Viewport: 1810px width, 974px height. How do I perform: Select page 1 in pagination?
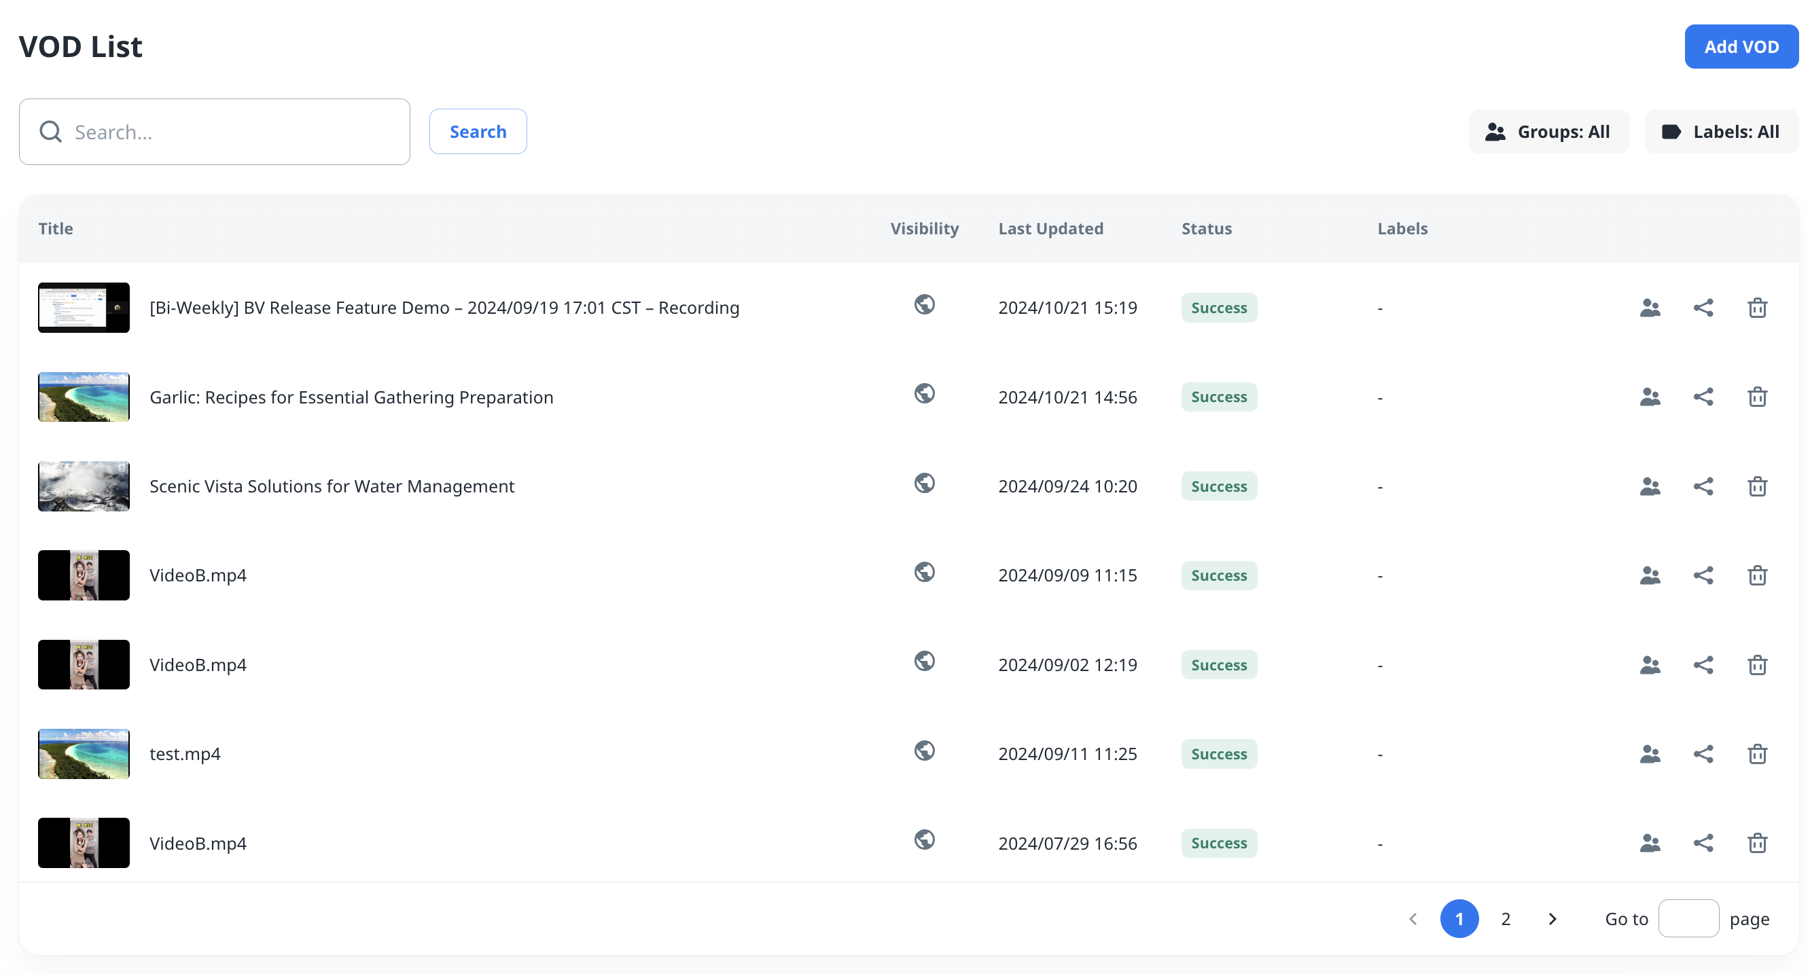(x=1459, y=919)
